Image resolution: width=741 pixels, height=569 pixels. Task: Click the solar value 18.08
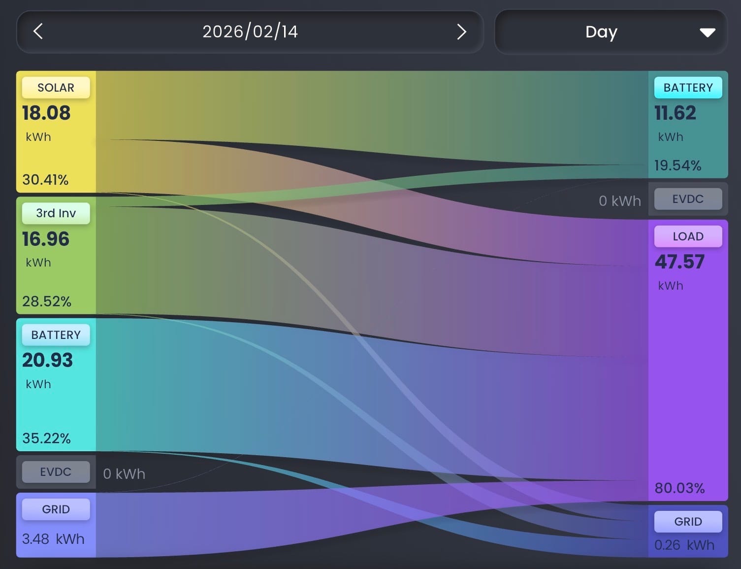46,113
